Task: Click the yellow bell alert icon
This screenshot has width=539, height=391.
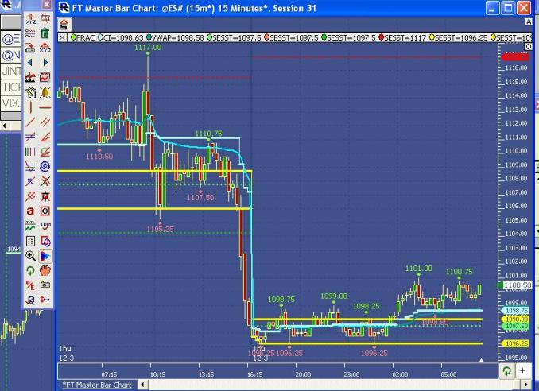Action: pyautogui.click(x=45, y=92)
